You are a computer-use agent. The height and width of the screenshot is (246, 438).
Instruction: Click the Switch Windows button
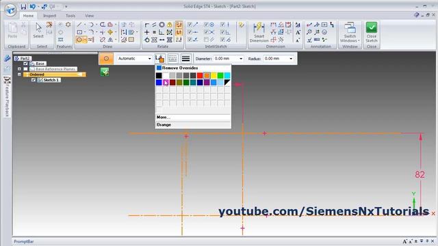[350, 32]
